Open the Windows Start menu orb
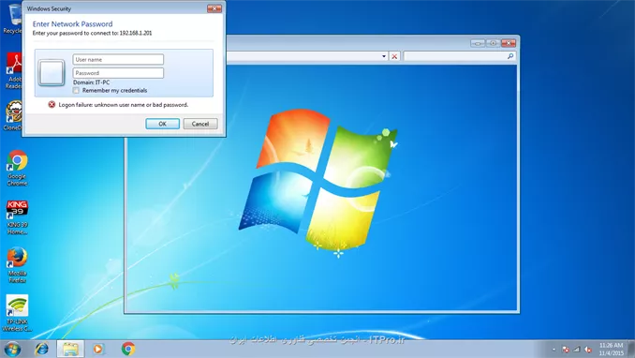Screen dimensions: 635x358 12,349
